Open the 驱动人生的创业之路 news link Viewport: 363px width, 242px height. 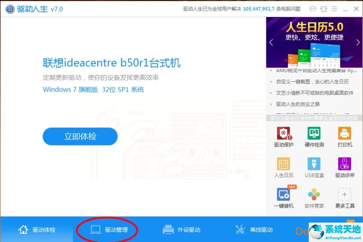point(297,104)
